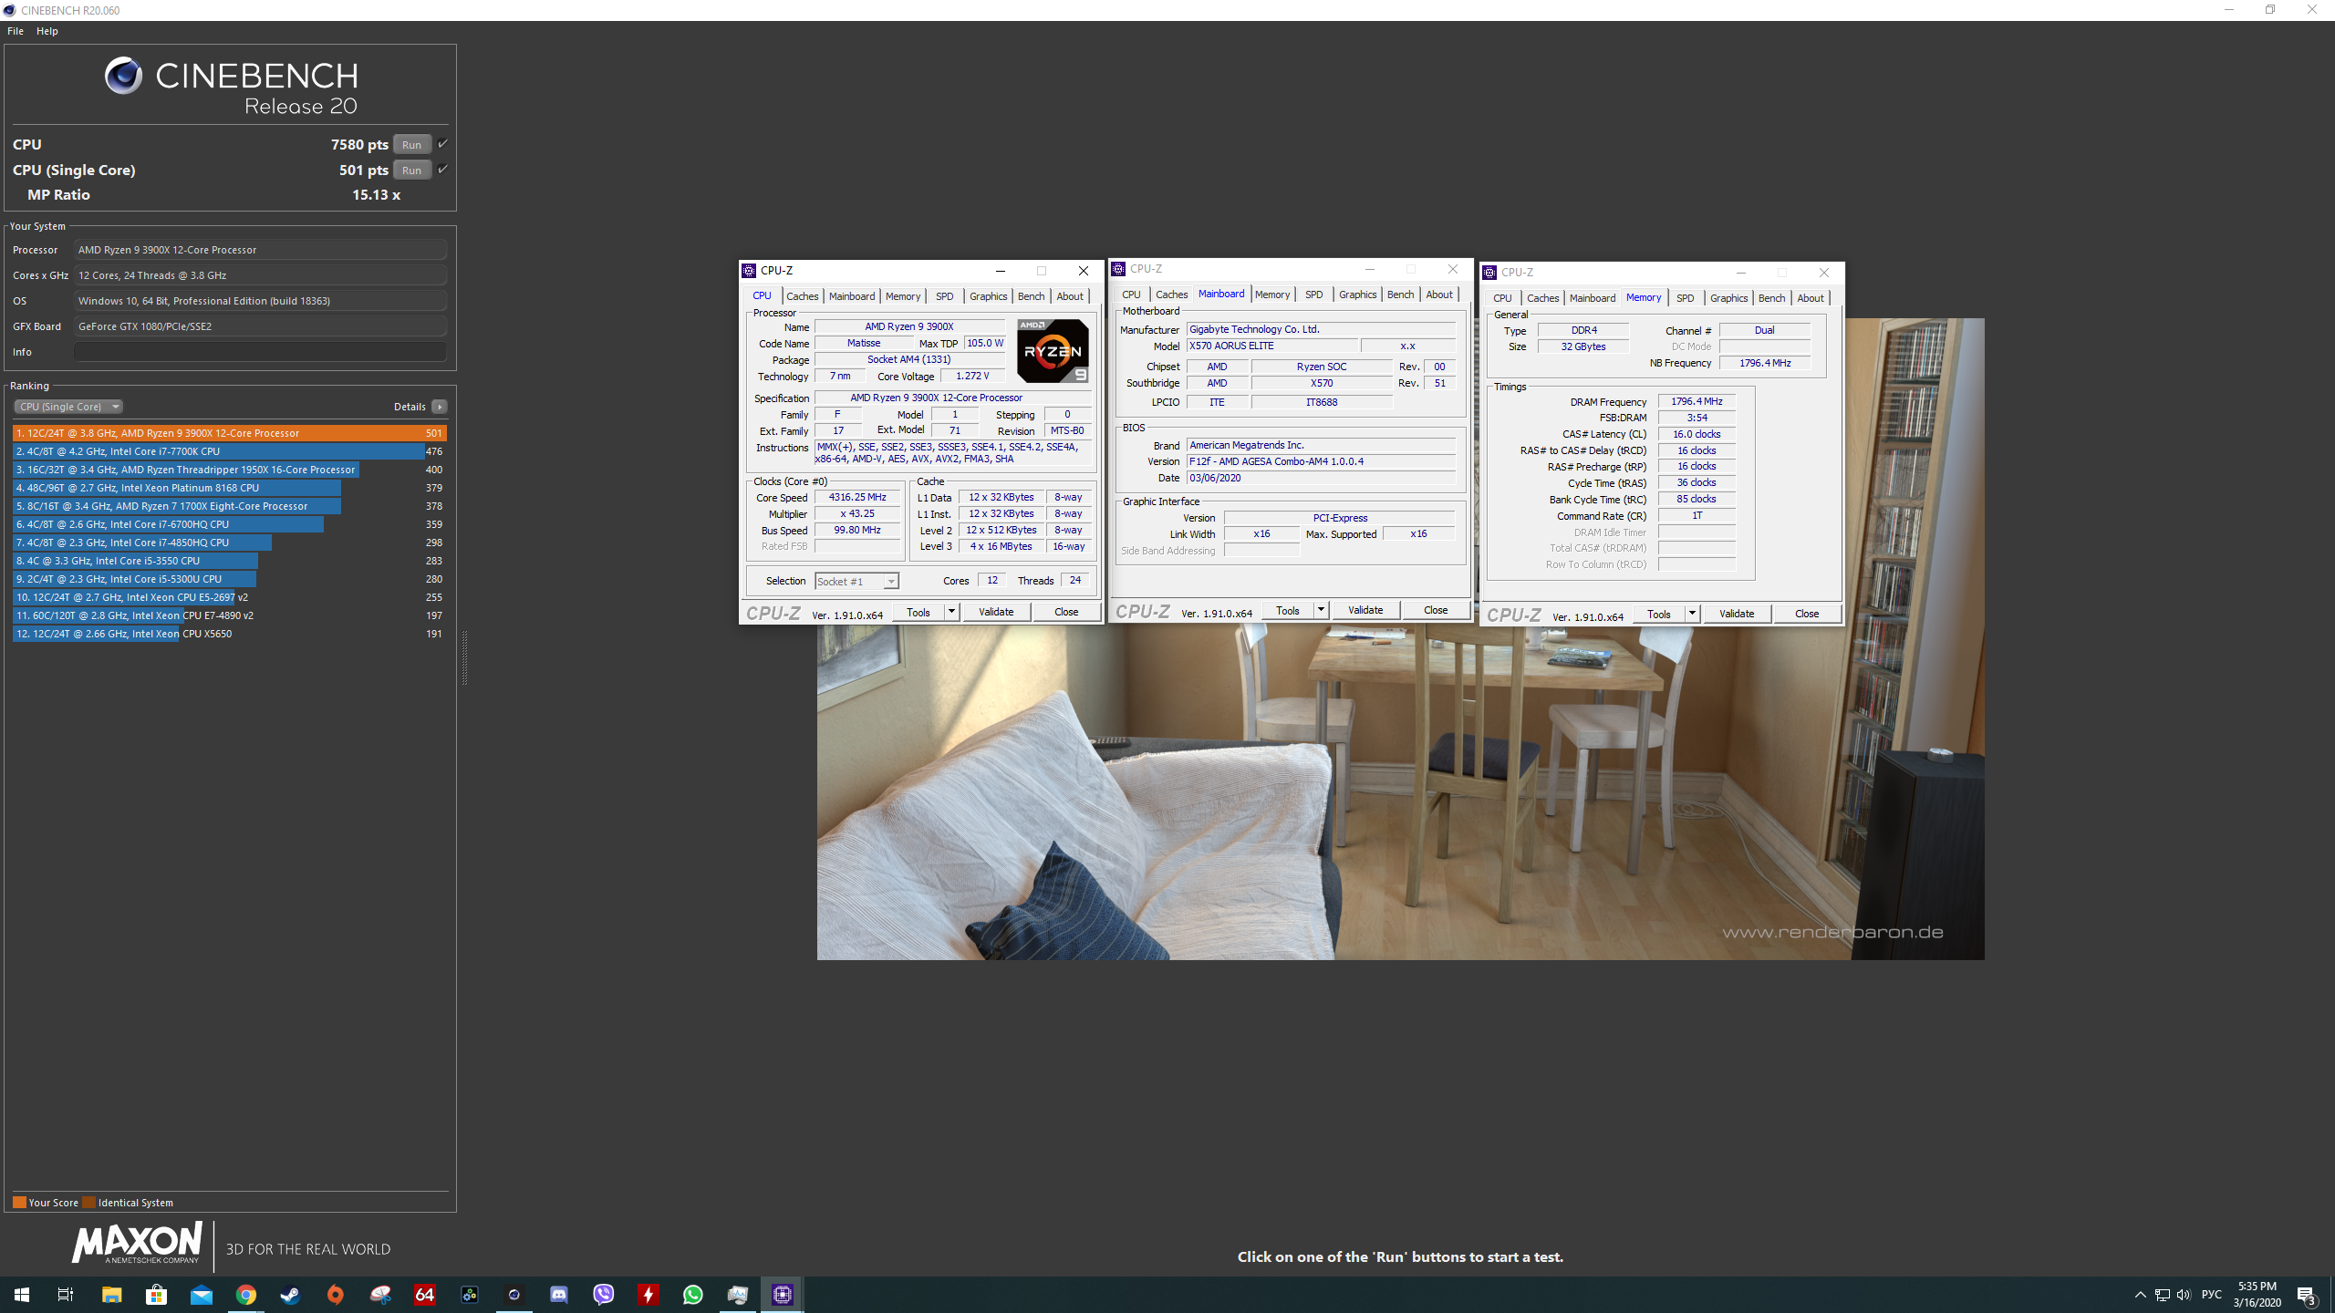Click the AIDA64 taskbar icon
The width and height of the screenshot is (2335, 1313).
pyautogui.click(x=424, y=1295)
